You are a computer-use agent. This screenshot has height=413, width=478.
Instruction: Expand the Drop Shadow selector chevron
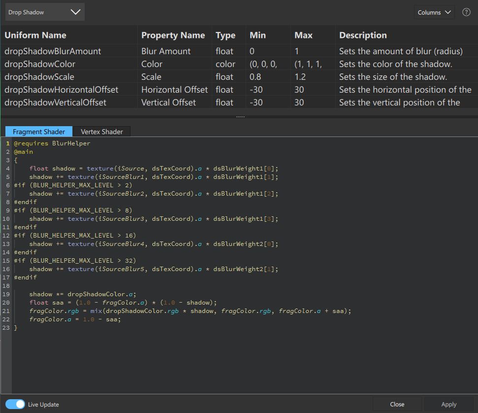click(75, 12)
